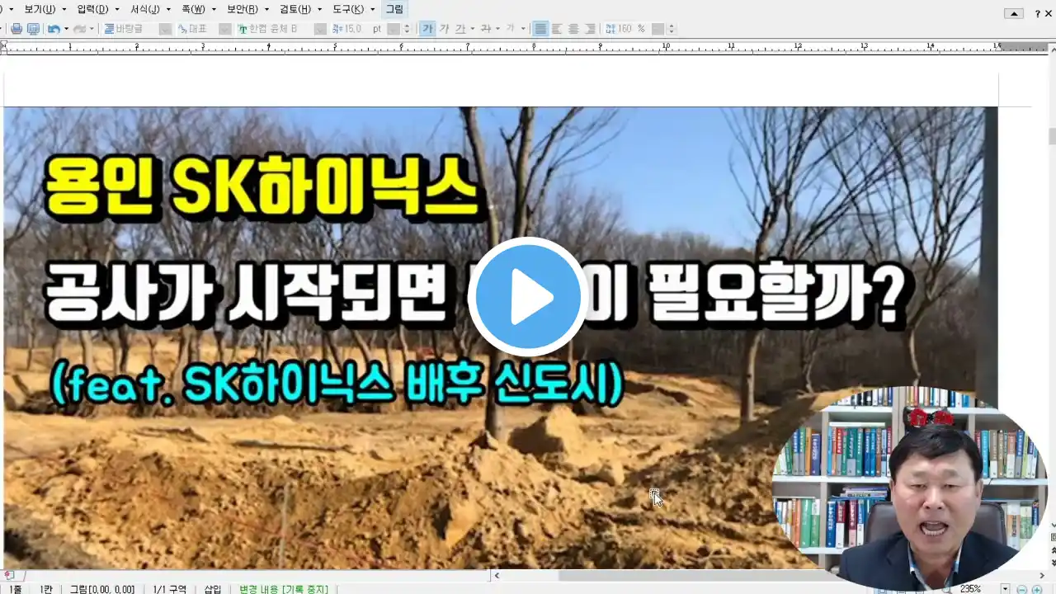Open the 보기(U) menu
Screen dimensions: 1056x594
click(x=40, y=9)
